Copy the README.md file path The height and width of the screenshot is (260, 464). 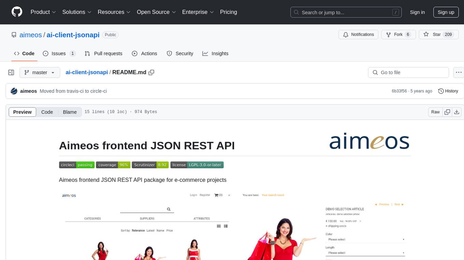click(151, 72)
